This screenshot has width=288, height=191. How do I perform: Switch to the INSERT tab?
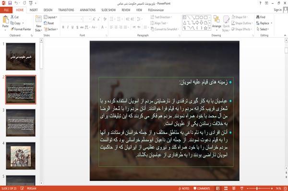(34, 10)
